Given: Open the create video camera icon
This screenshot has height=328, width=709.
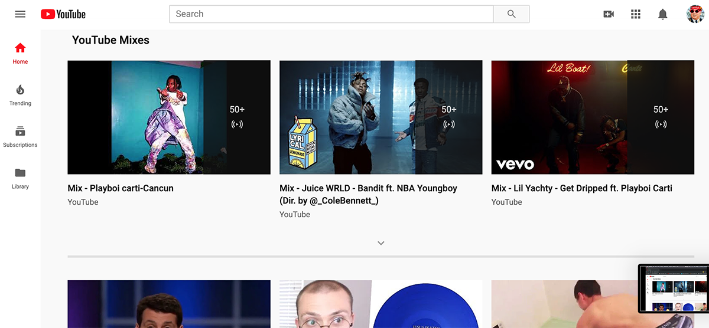Looking at the screenshot, I should (x=609, y=14).
